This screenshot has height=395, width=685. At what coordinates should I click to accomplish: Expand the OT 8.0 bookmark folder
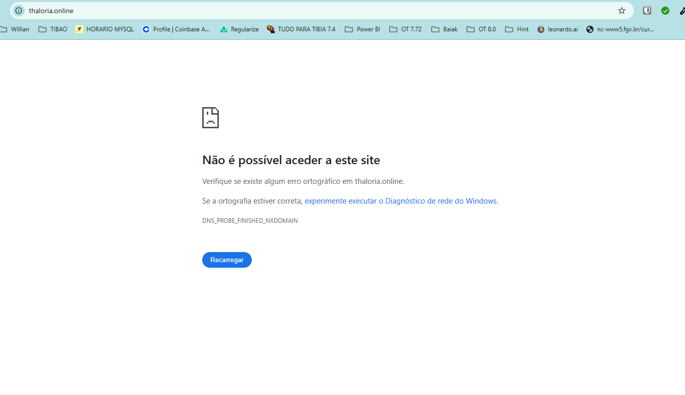pyautogui.click(x=481, y=29)
